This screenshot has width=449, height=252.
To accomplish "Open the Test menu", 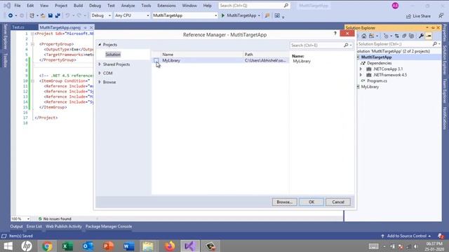I will tap(111, 6).
